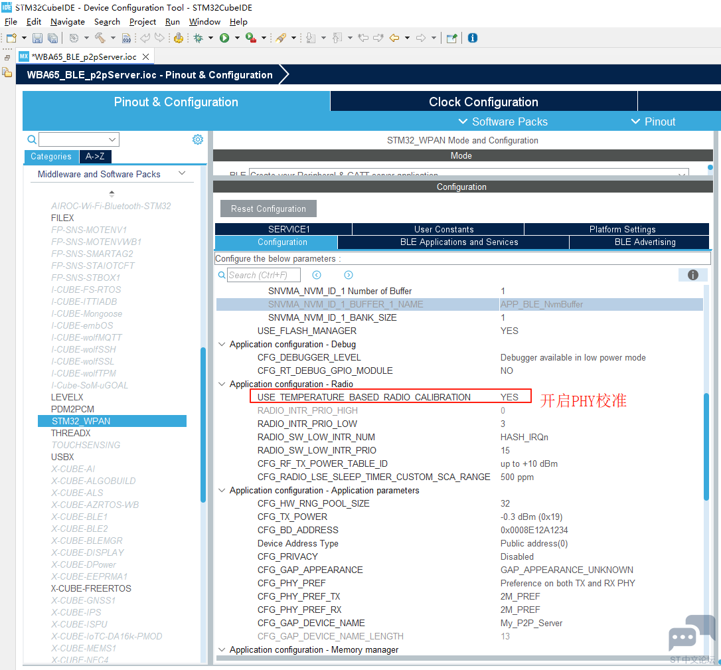Click the Debug bug icon
The image size is (721, 670).
(x=199, y=38)
